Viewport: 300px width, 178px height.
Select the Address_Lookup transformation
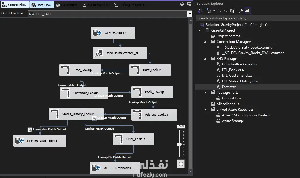tap(154, 115)
